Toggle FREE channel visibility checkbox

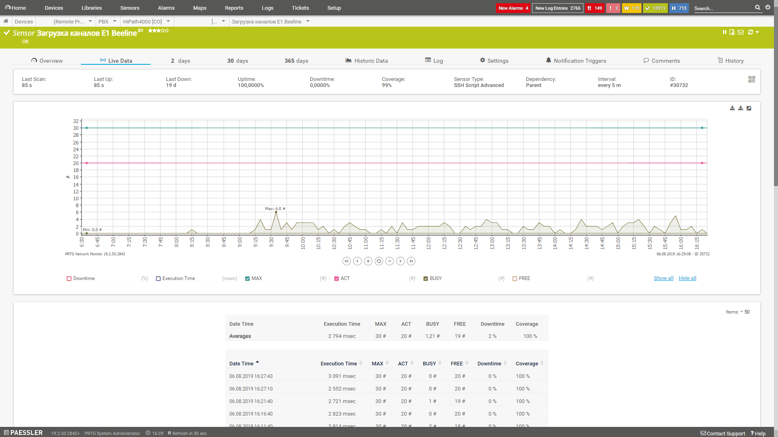(515, 278)
